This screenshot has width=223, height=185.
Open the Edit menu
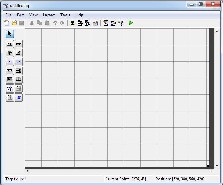point(20,15)
